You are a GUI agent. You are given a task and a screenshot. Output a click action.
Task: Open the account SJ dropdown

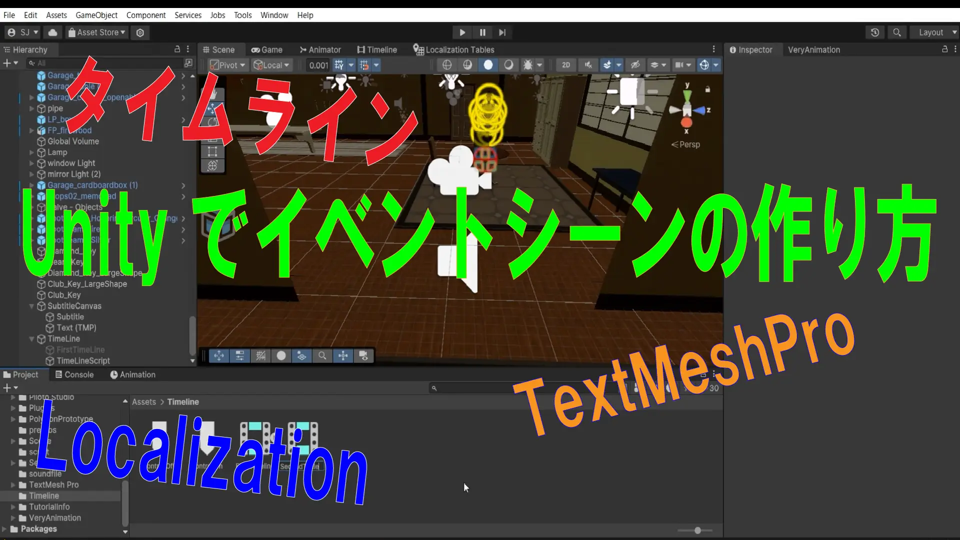(23, 32)
